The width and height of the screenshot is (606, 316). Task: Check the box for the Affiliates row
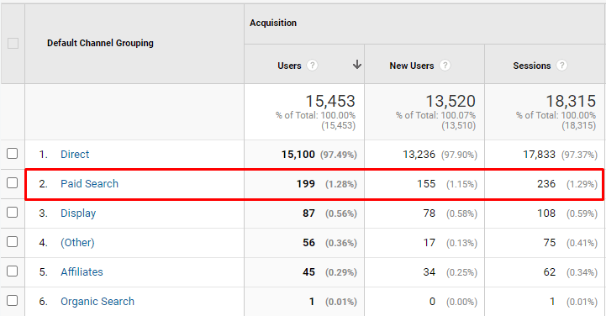point(13,271)
